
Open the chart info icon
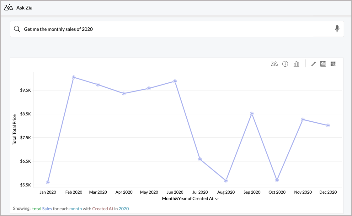point(285,64)
